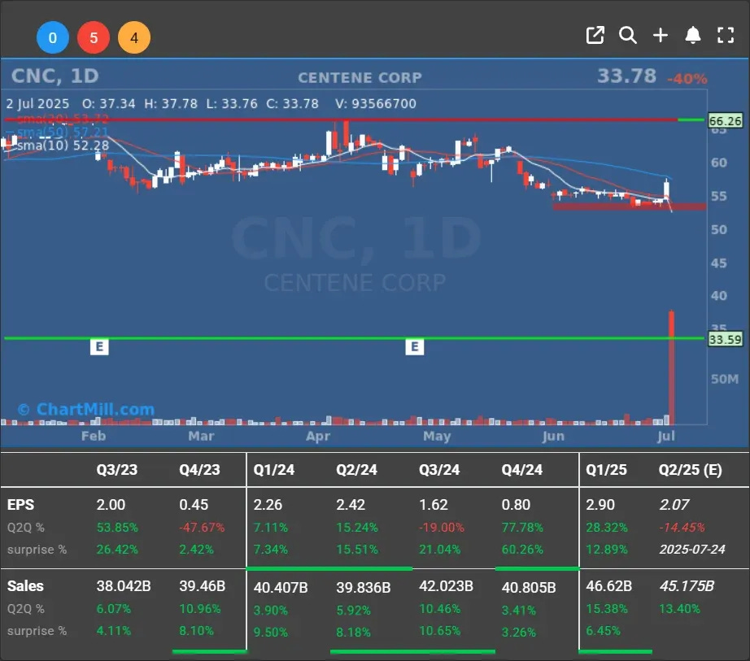The image size is (750, 661).
Task: Click estimated Sales value 45.175B
Action: click(687, 586)
